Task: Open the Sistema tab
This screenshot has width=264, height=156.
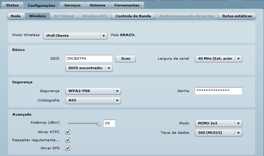Action: pyautogui.click(x=97, y=5)
